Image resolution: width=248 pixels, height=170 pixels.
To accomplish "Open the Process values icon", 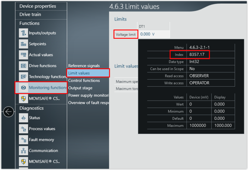I will click(24, 129).
